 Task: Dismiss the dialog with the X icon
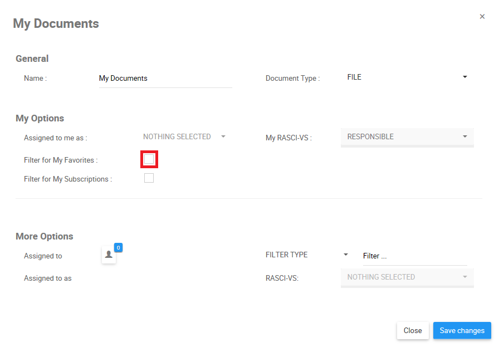click(482, 17)
